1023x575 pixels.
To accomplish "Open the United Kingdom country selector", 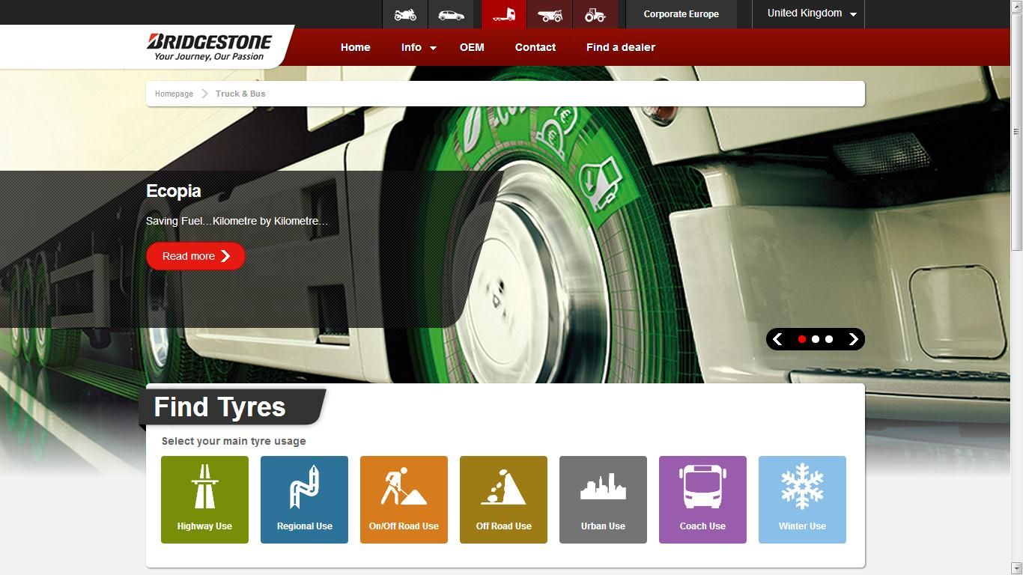I will 808,13.
